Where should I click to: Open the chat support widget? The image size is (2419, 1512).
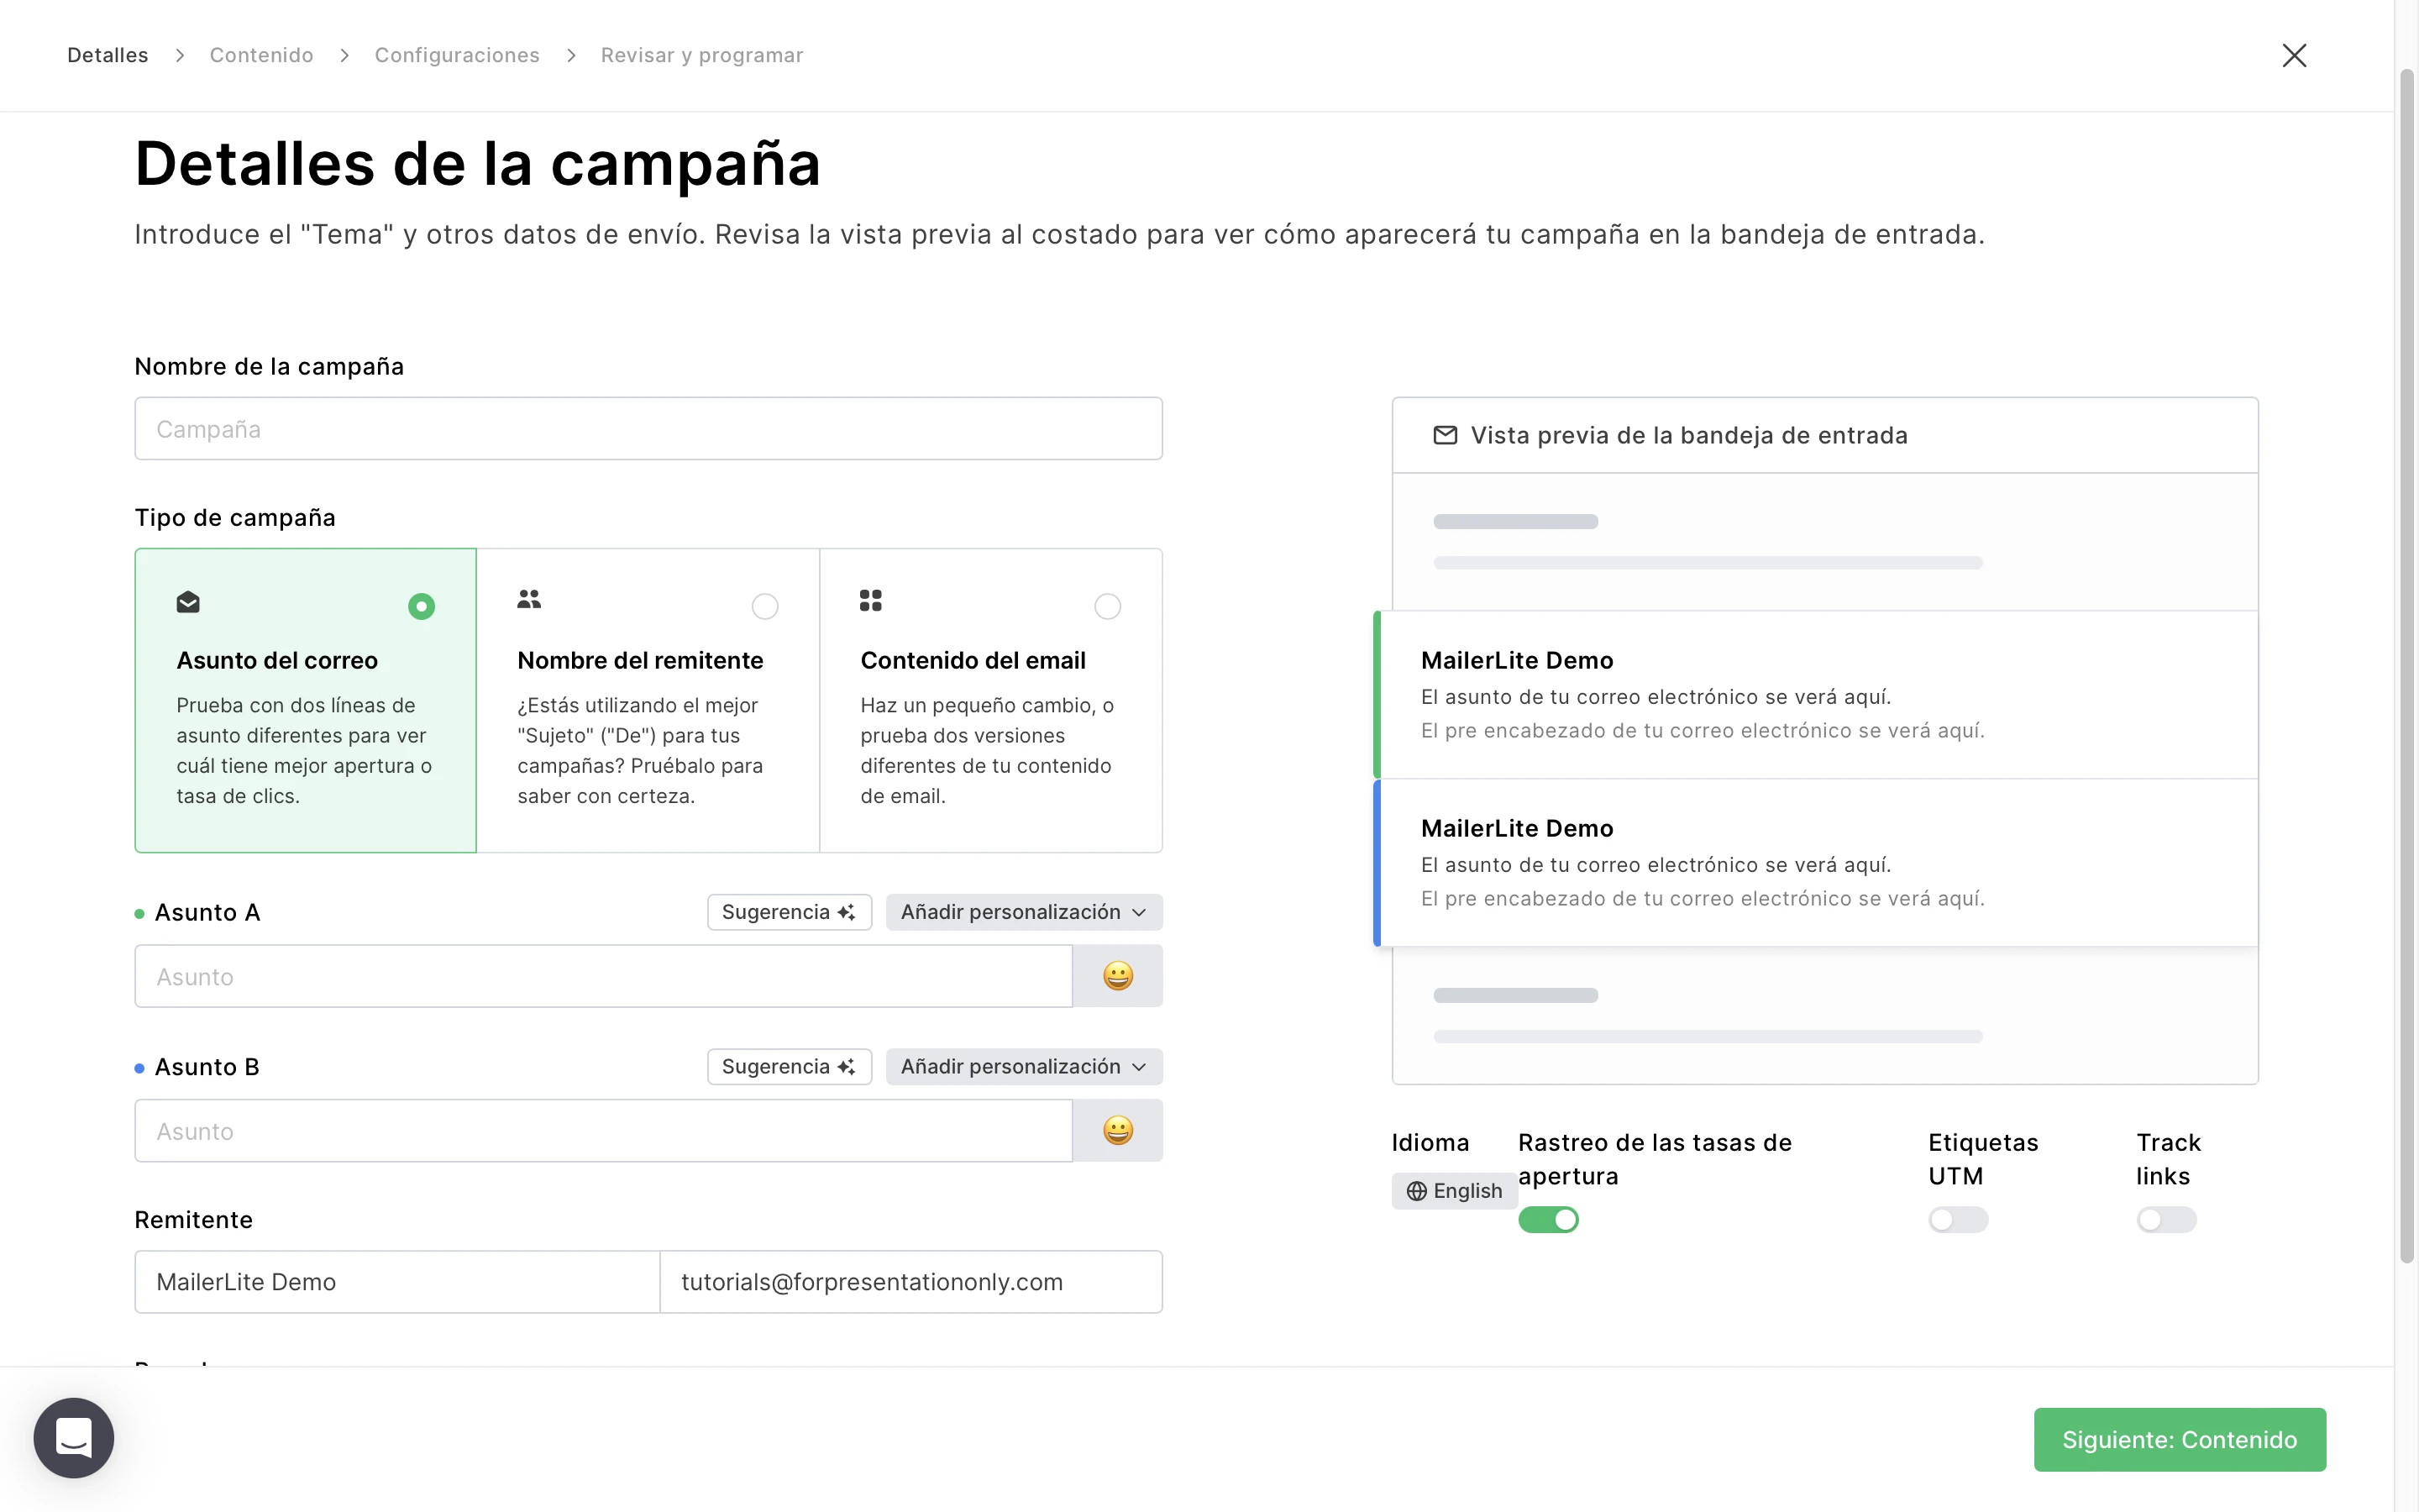tap(74, 1437)
